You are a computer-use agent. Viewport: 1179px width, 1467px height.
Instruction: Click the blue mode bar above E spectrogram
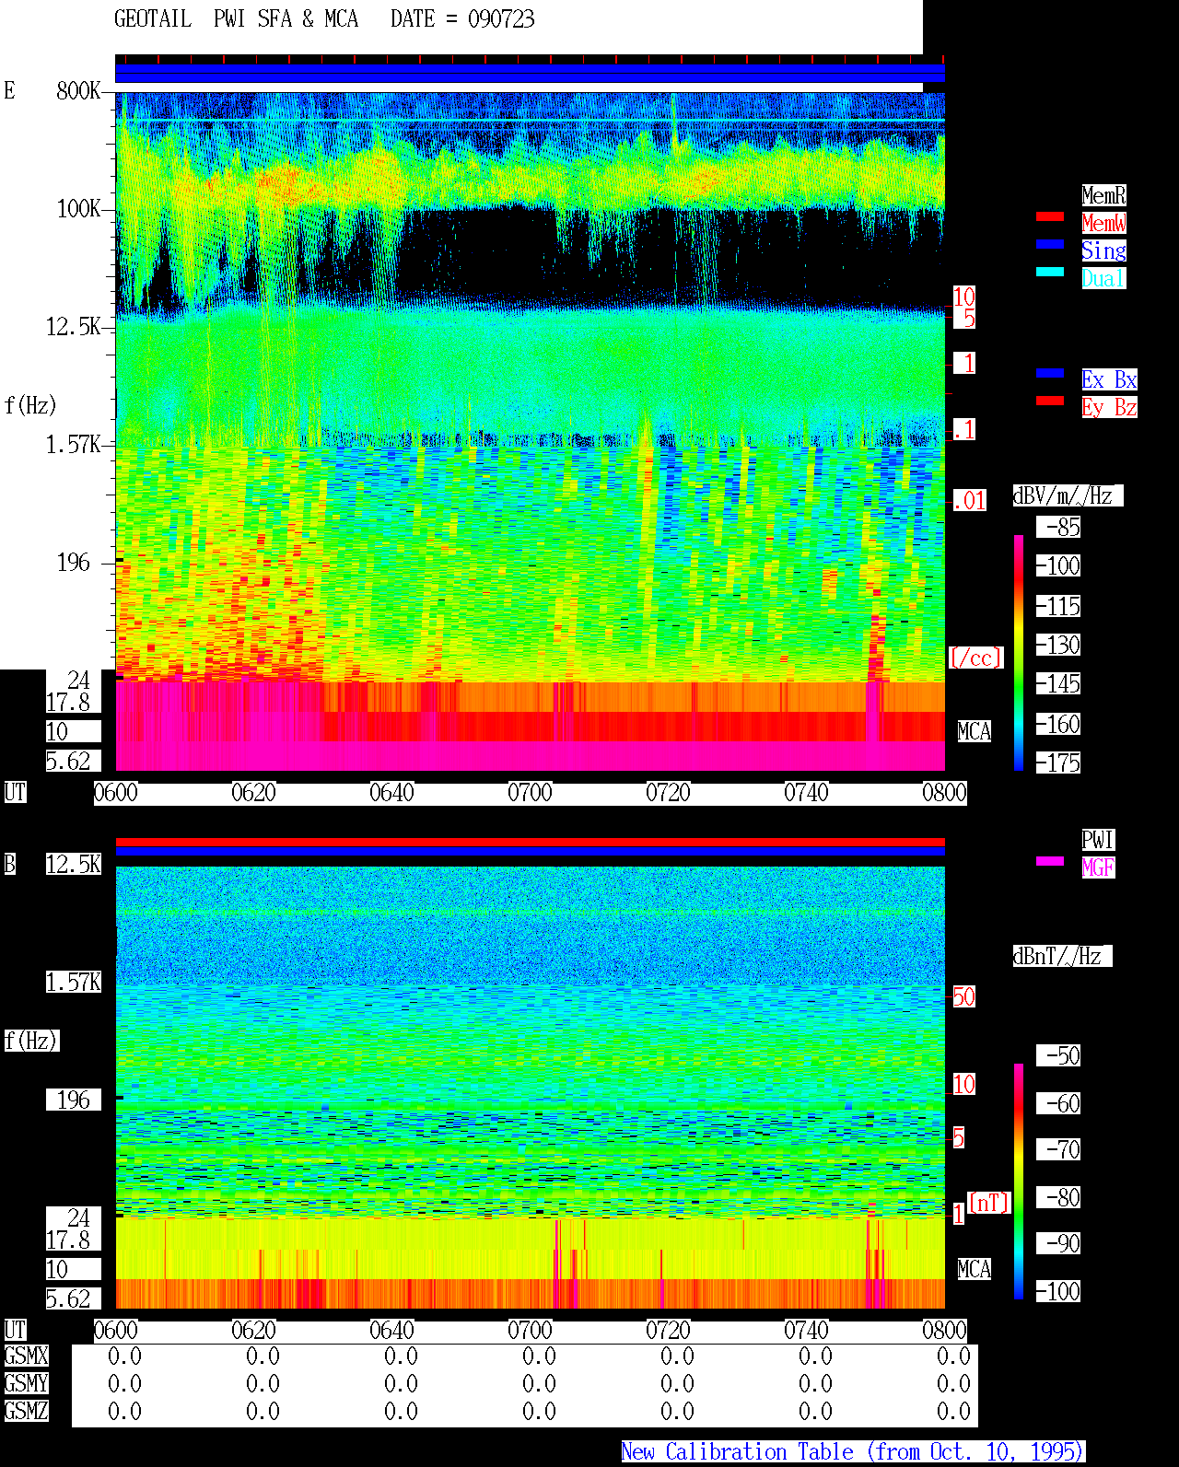530,73
